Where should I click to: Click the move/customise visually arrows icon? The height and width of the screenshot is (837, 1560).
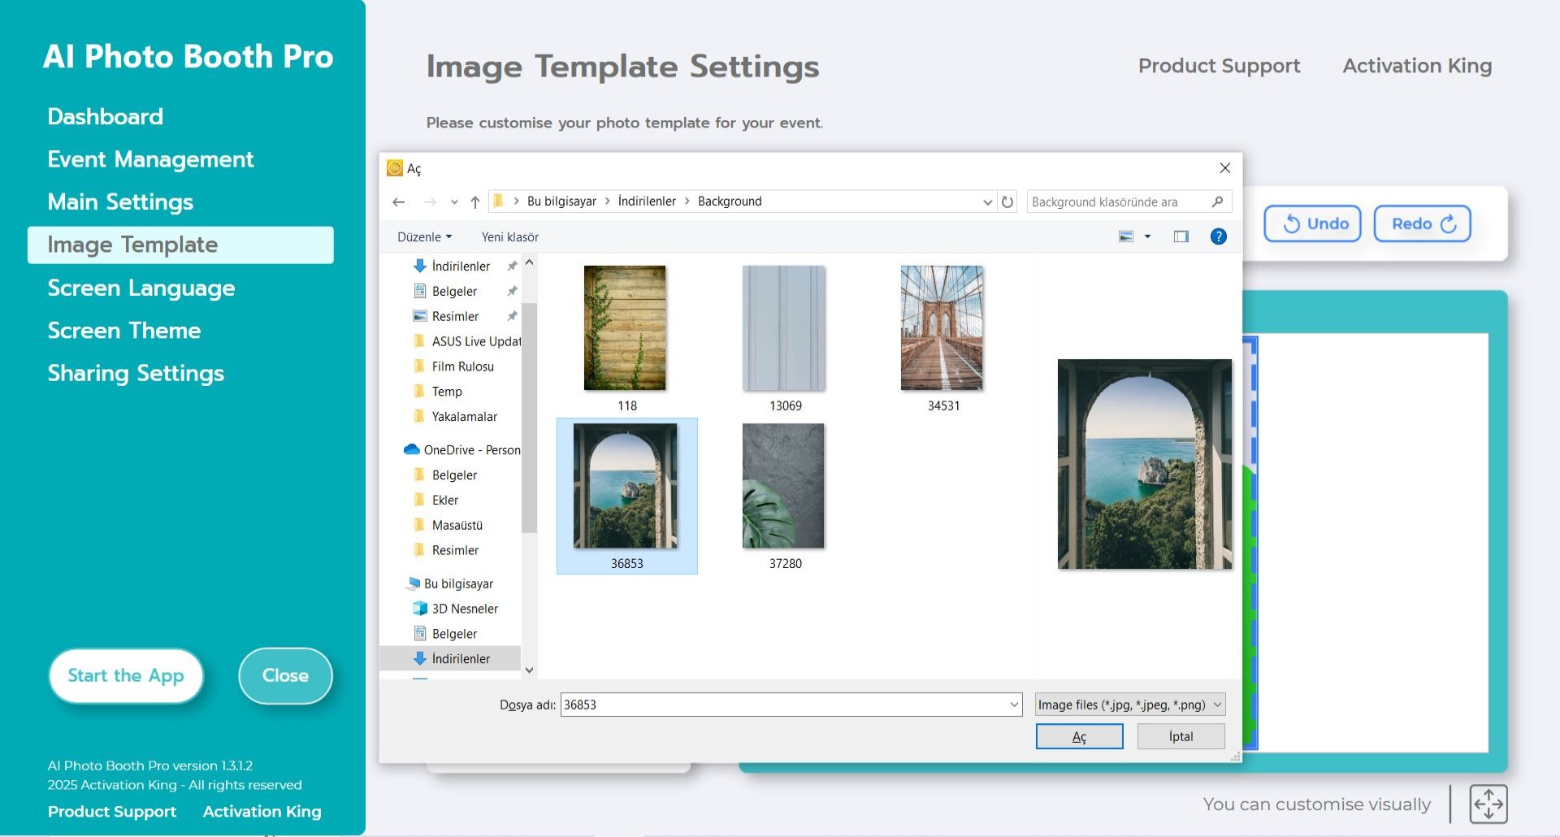coord(1488,804)
